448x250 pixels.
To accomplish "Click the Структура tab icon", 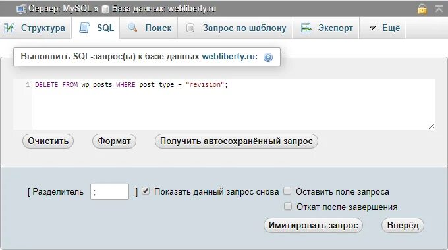I will point(9,28).
